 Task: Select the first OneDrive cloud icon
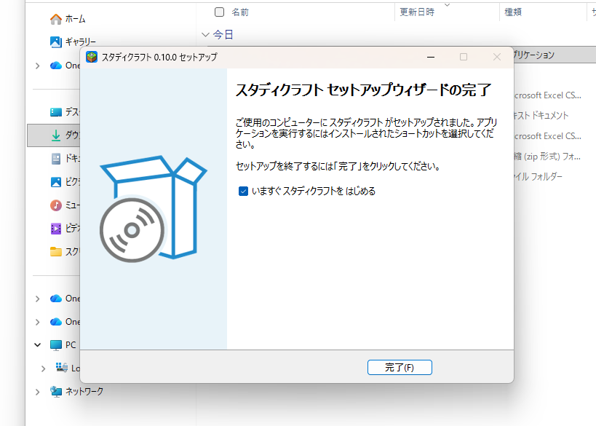(56, 66)
